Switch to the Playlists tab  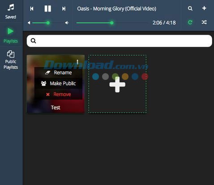[x=11, y=35]
